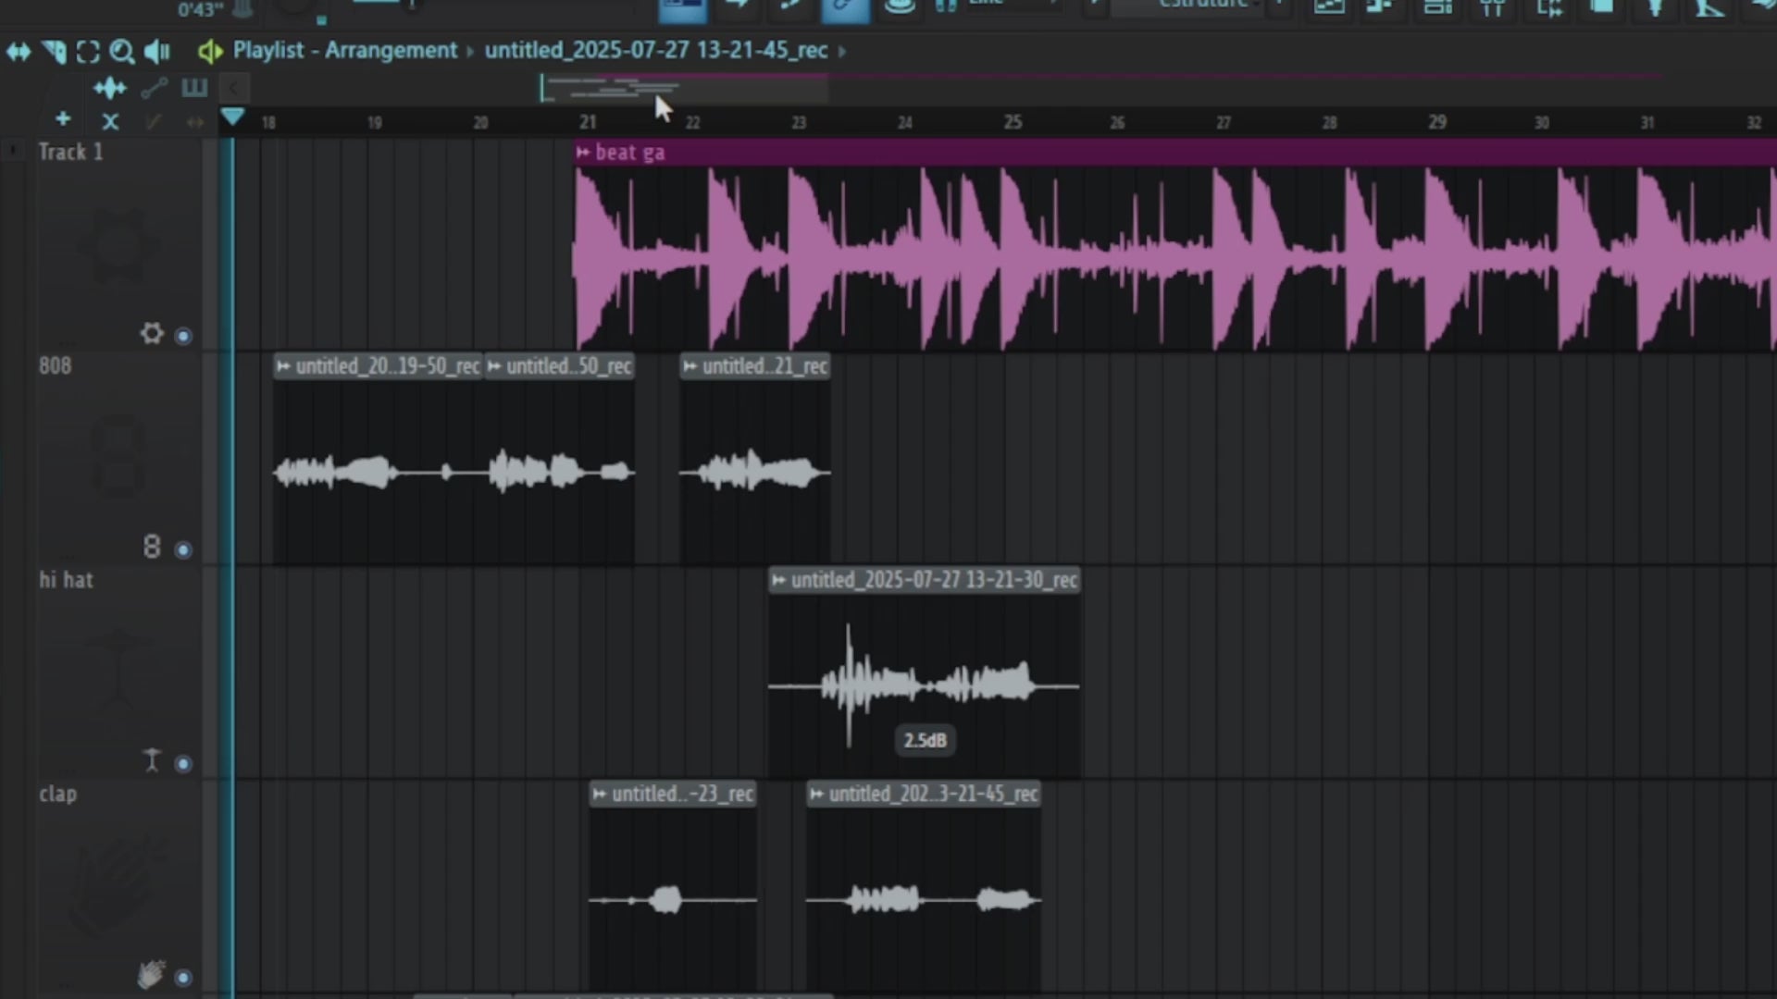This screenshot has width=1777, height=999.
Task: Open the 808 channel settings via its '8' icon
Action: tap(152, 547)
